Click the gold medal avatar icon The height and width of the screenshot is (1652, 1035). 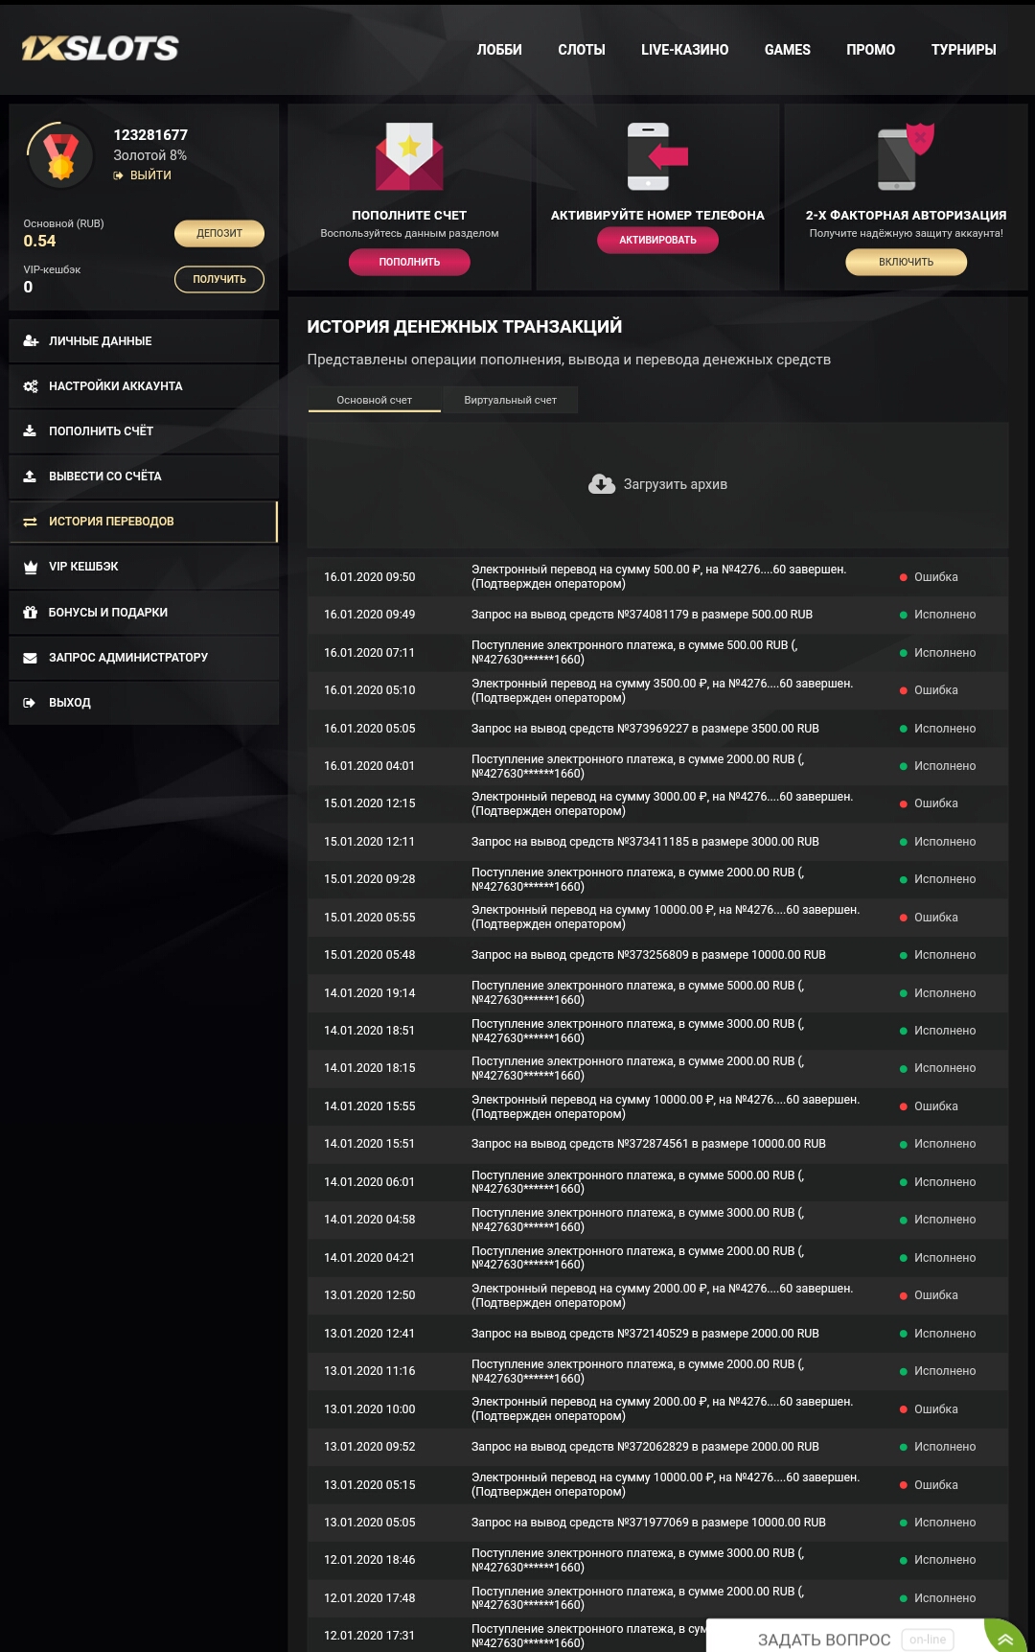(60, 155)
